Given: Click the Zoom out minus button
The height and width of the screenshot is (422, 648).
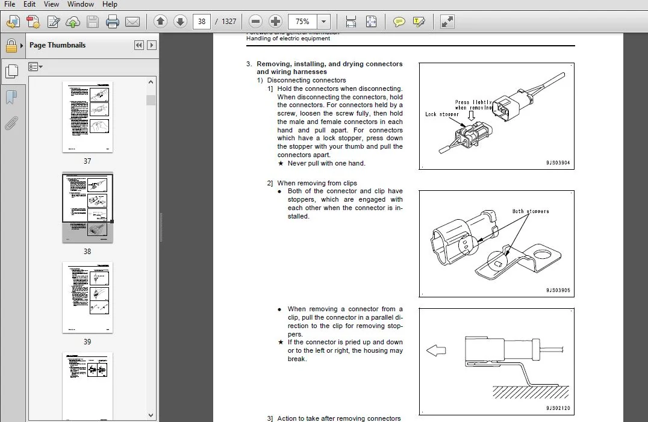Looking at the screenshot, I should pos(255,22).
